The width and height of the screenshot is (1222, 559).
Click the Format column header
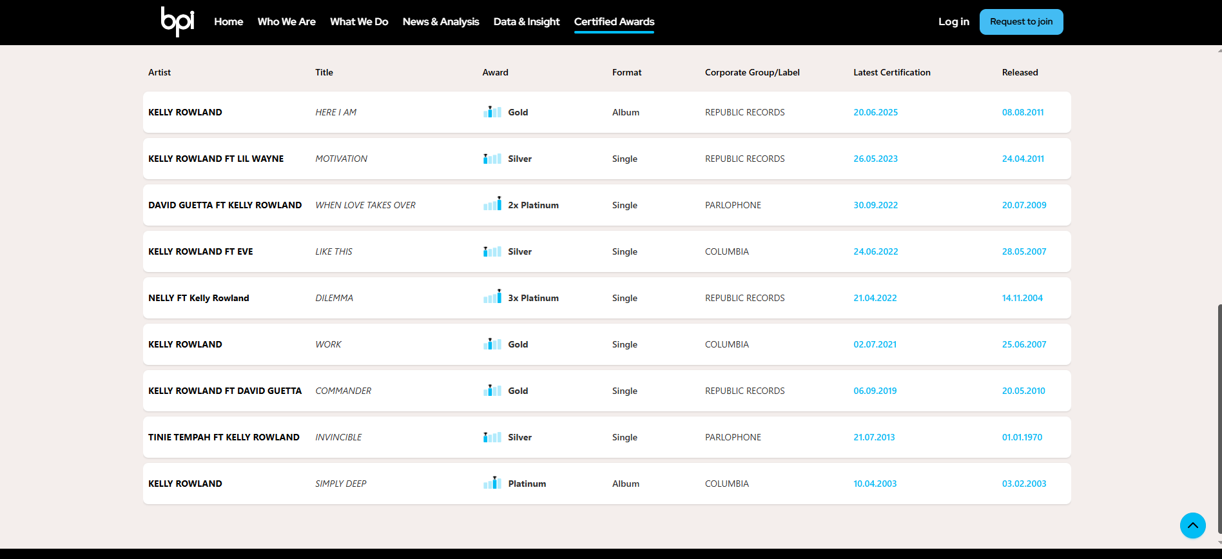[627, 72]
